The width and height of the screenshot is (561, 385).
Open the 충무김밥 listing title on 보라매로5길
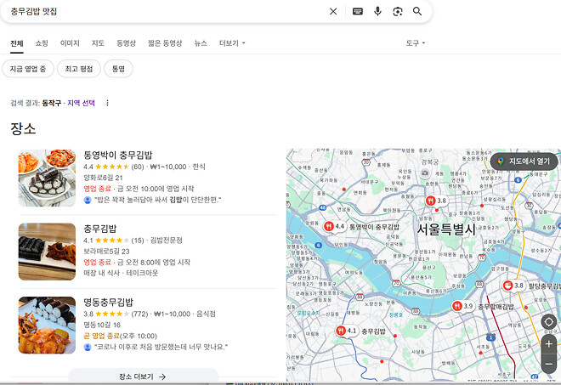tap(99, 229)
